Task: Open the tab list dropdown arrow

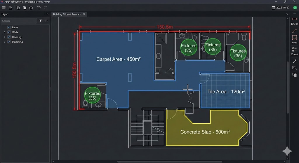Action: click(287, 14)
